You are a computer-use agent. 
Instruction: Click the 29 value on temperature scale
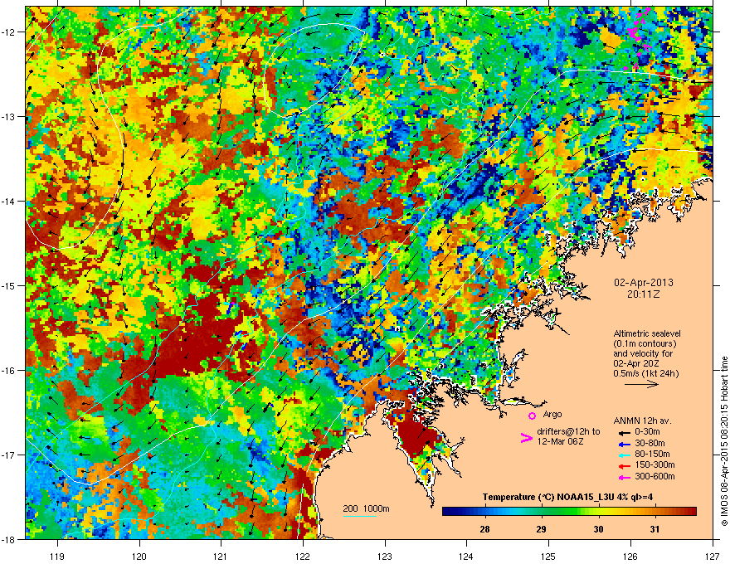pos(541,529)
